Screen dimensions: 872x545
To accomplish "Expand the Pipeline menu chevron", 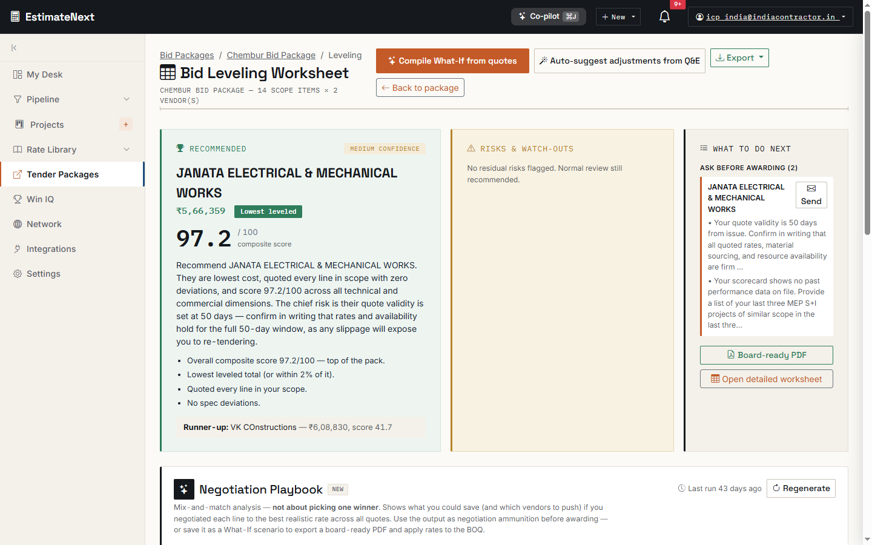I will pos(127,99).
